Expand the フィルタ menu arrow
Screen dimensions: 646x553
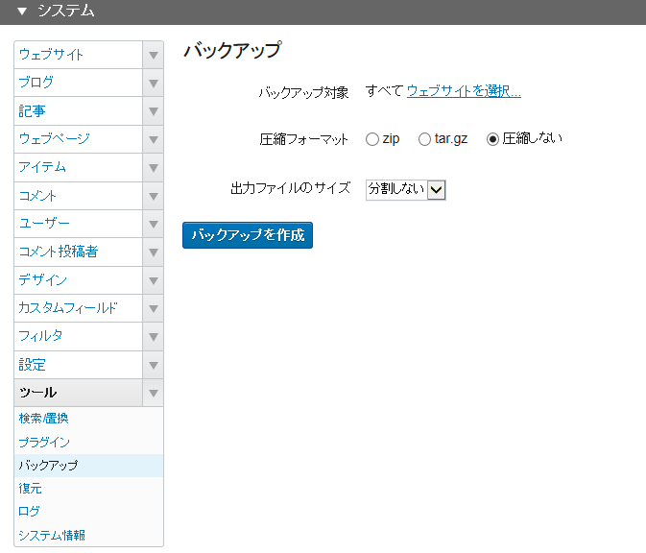(x=154, y=337)
